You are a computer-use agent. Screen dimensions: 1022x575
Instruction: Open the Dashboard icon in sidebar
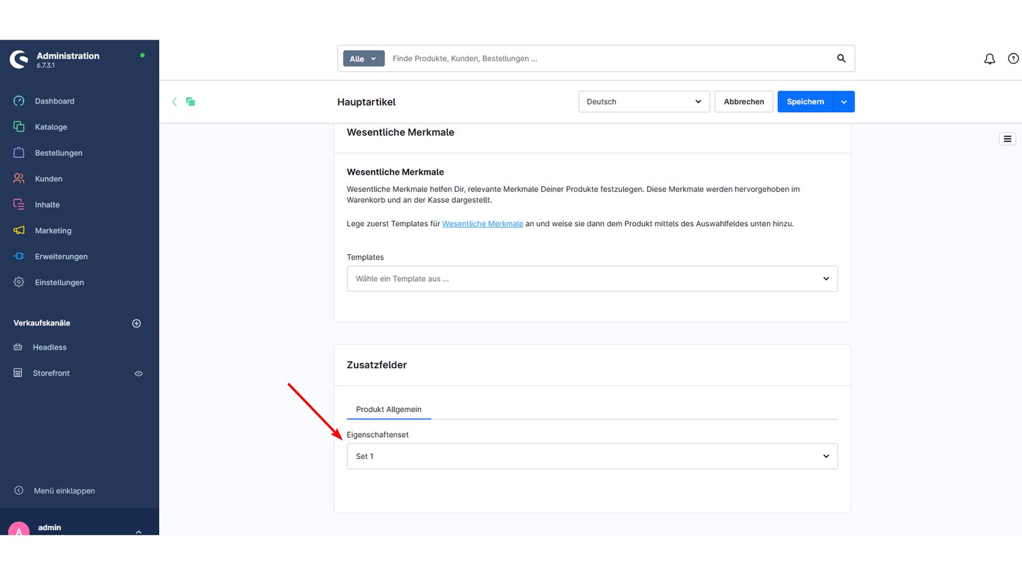[19, 101]
